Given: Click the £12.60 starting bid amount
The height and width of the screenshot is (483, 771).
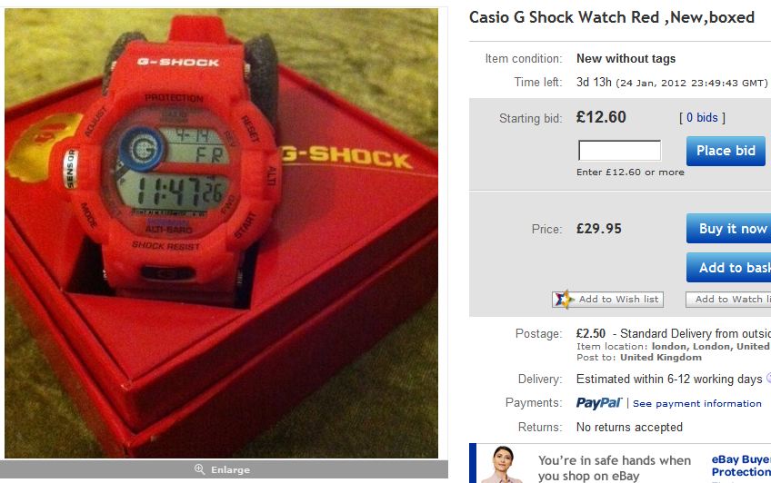Looking at the screenshot, I should 601,117.
